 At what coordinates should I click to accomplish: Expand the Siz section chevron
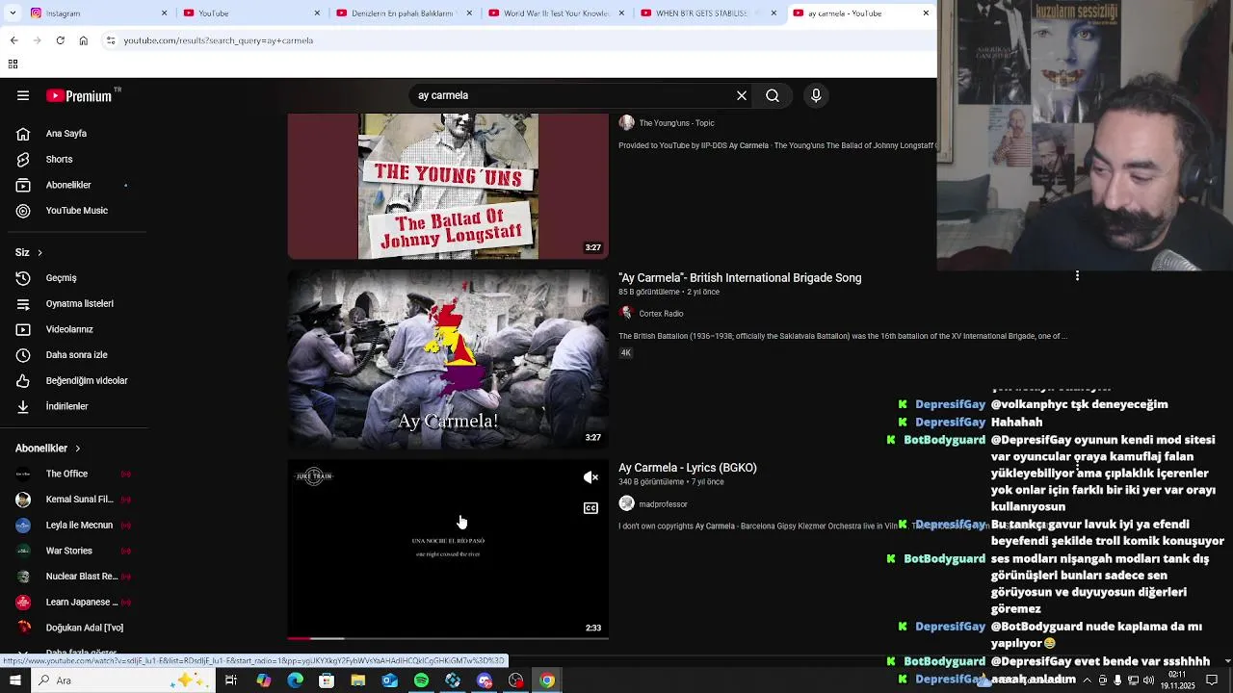point(39,253)
